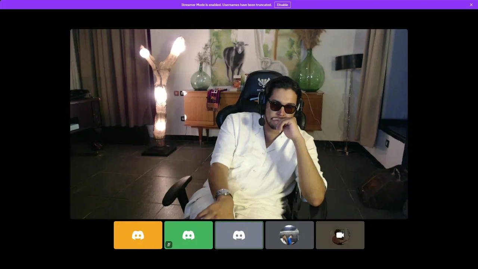Select the gray highlighted participant tile
478x269 pixels.
pos(239,235)
